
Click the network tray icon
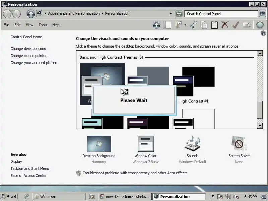pos(228,197)
